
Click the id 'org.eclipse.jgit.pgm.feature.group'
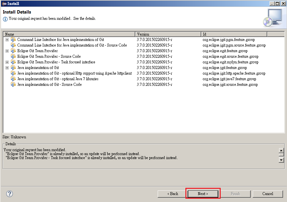229,40
